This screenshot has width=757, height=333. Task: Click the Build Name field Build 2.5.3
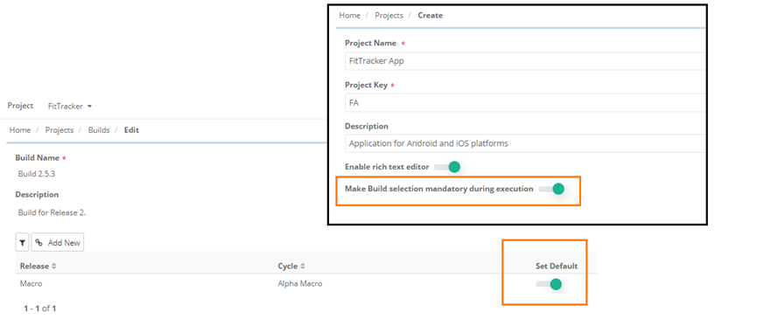tap(37, 174)
